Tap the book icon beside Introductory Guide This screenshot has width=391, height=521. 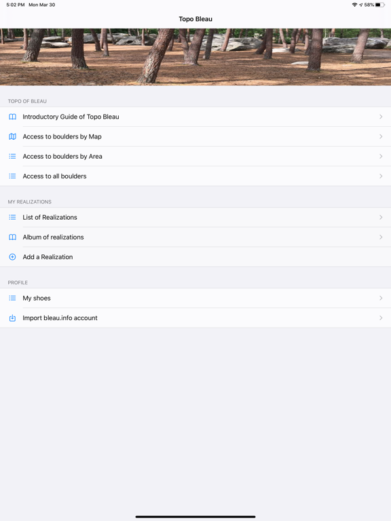click(12, 117)
